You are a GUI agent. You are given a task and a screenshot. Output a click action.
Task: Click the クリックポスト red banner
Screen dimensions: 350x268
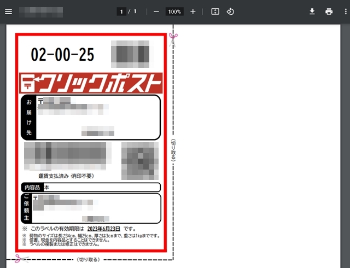91,83
